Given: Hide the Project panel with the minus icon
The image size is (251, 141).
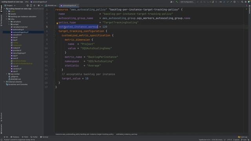Looking at the screenshot, I should (42, 5).
